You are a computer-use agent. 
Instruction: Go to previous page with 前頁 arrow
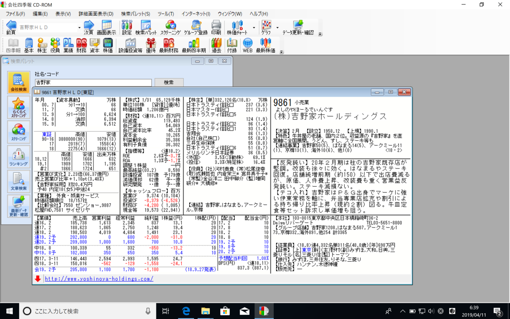(x=11, y=27)
